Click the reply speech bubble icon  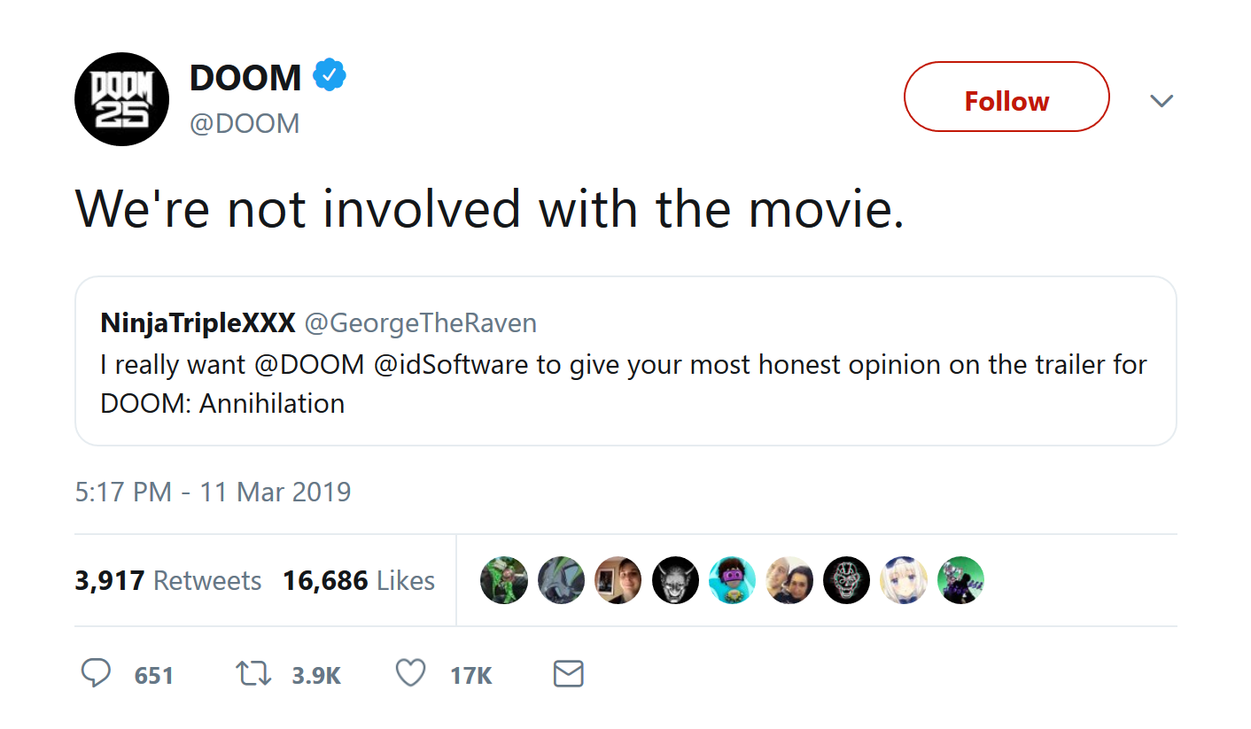(96, 674)
